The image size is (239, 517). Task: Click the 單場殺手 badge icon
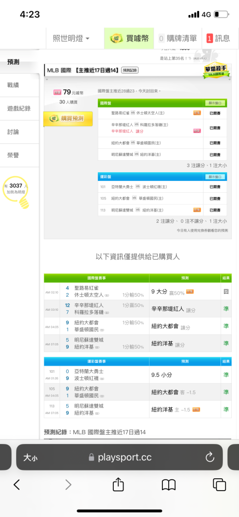click(216, 70)
